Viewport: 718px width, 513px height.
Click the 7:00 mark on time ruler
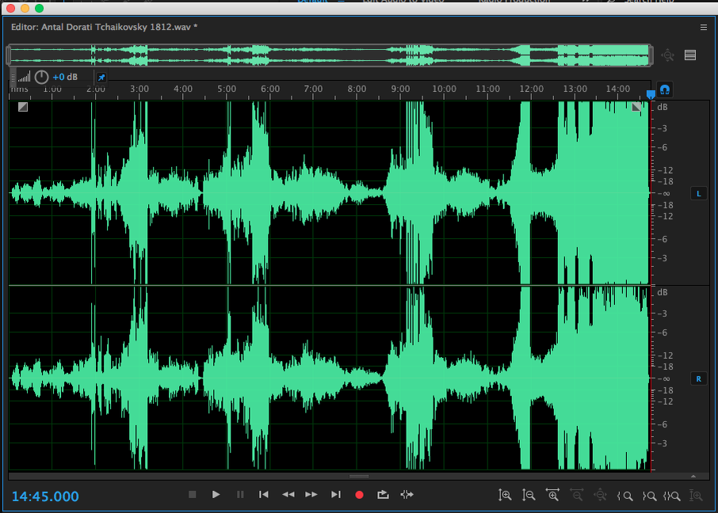click(x=313, y=89)
